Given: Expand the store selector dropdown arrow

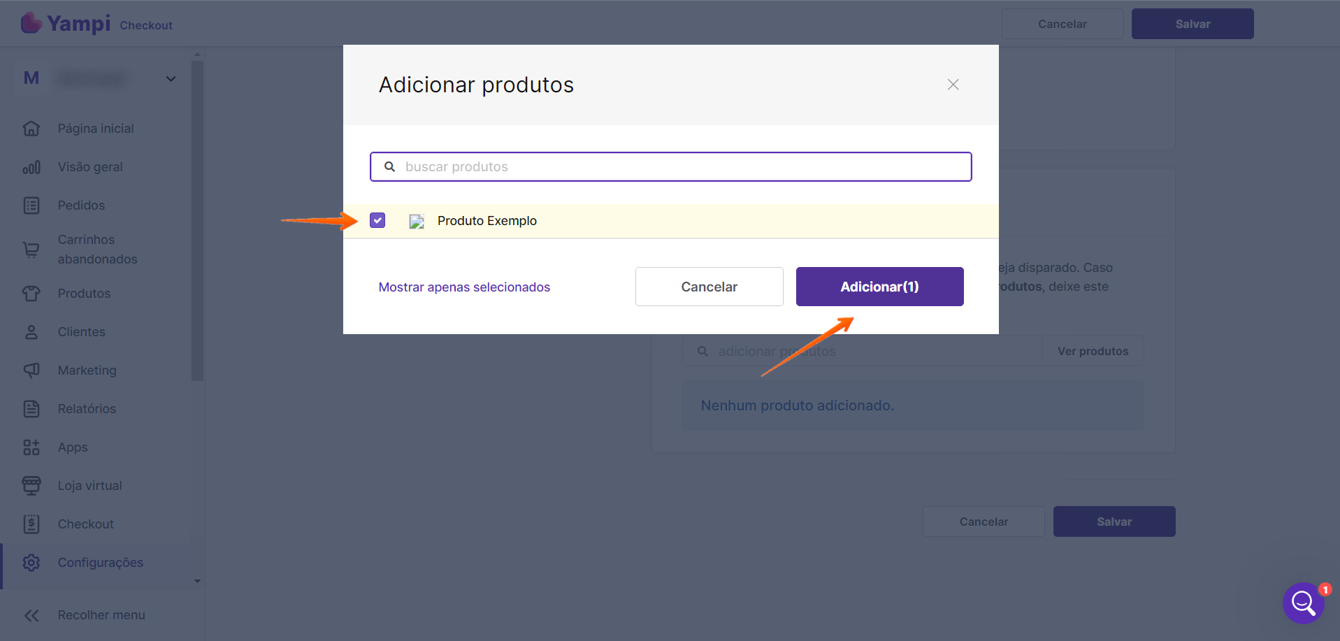Looking at the screenshot, I should point(171,79).
